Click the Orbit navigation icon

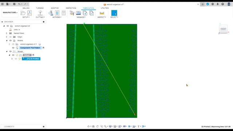[x=88, y=126]
